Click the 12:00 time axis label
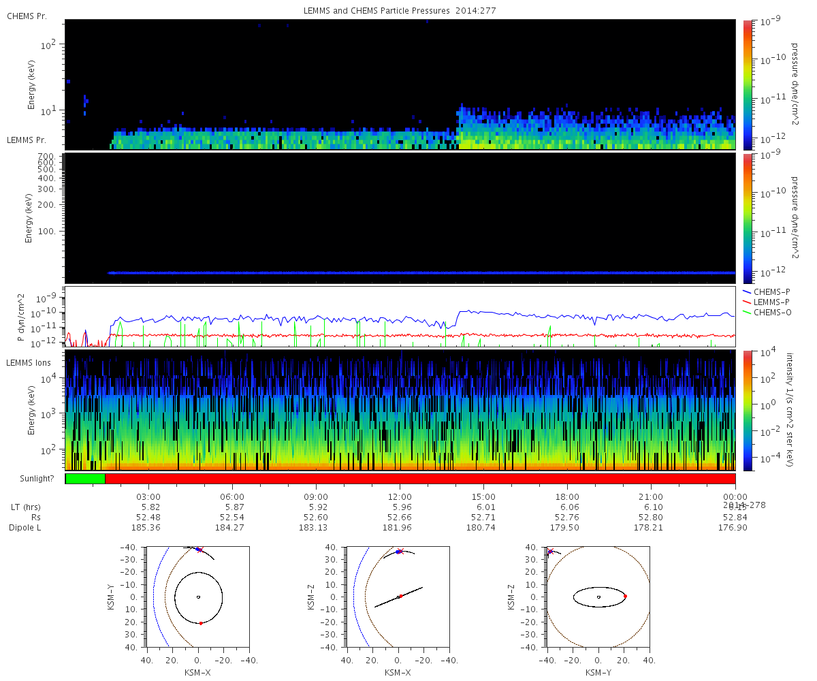Image resolution: width=817 pixels, height=681 pixels. click(400, 497)
